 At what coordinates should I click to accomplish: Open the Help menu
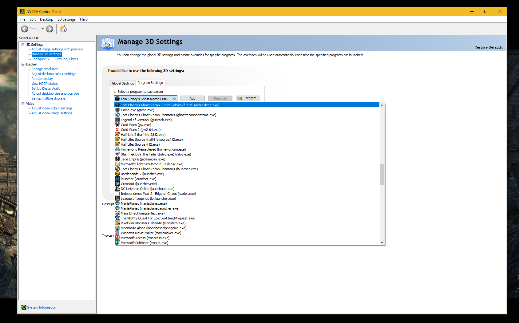(x=84, y=19)
